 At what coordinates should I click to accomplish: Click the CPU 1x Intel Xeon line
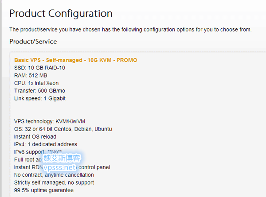(x=36, y=83)
